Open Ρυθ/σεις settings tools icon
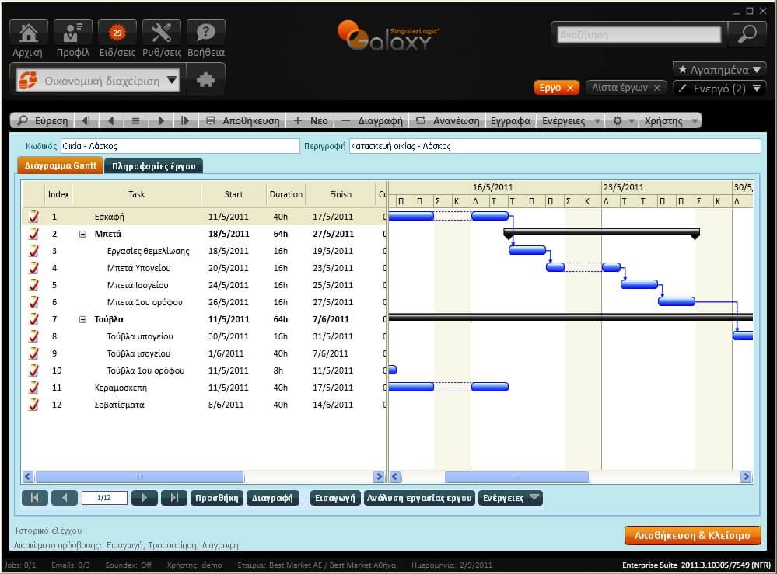This screenshot has height=574, width=777. (x=162, y=33)
